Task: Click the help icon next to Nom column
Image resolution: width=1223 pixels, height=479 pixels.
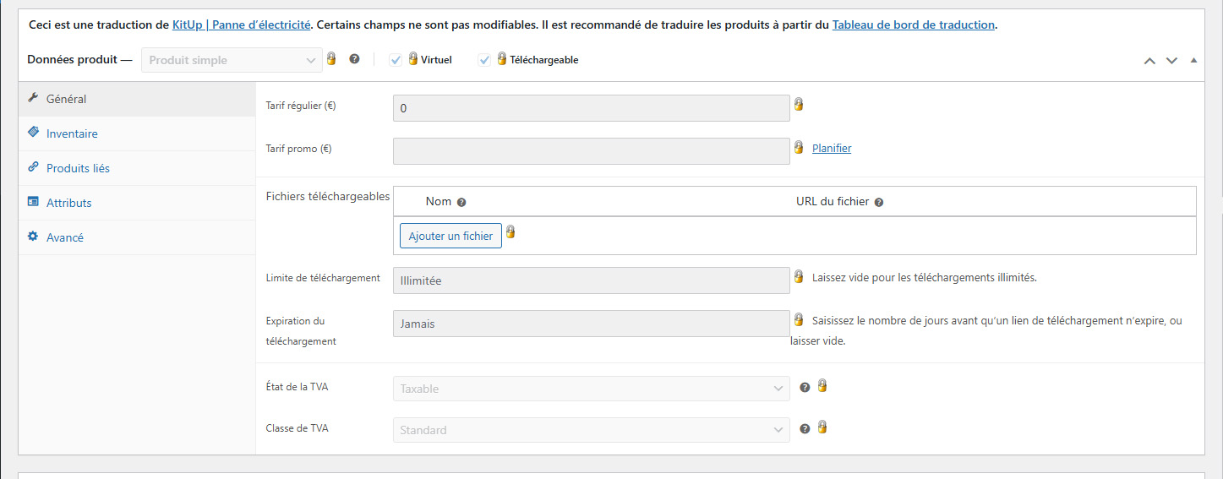Action: tap(461, 203)
